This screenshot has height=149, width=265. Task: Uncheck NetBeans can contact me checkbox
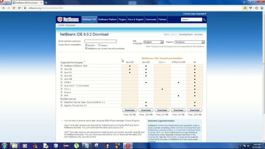pos(86,48)
